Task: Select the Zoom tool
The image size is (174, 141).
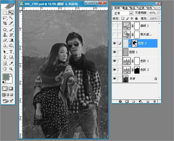Action: 11,69
